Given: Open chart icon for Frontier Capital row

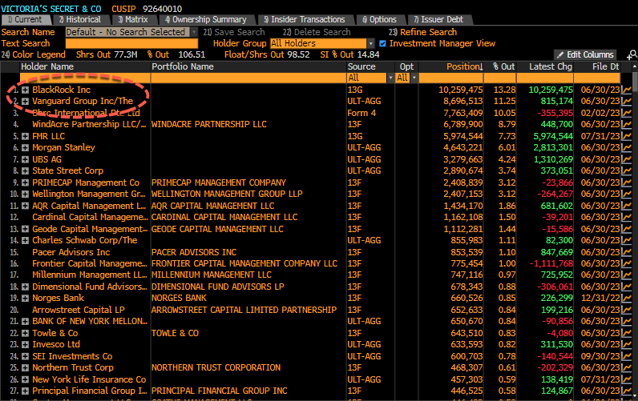Looking at the screenshot, I should 626,263.
